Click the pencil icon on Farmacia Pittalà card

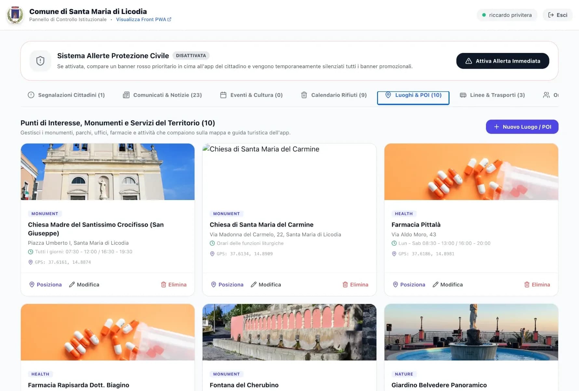[x=436, y=284]
